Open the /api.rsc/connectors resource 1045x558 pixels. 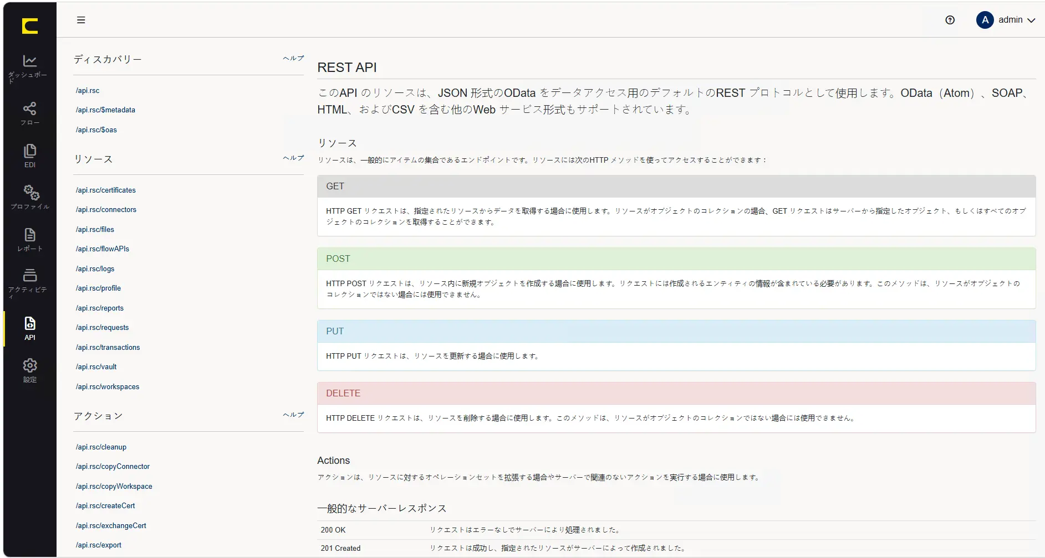coord(106,209)
